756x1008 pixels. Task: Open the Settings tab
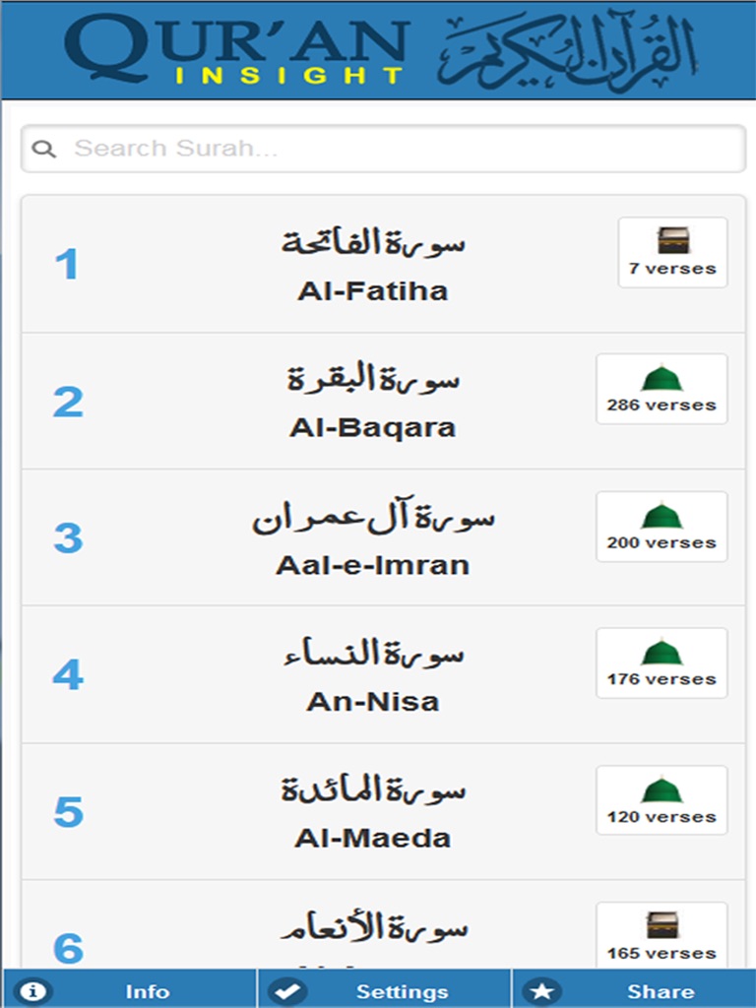coord(402,991)
